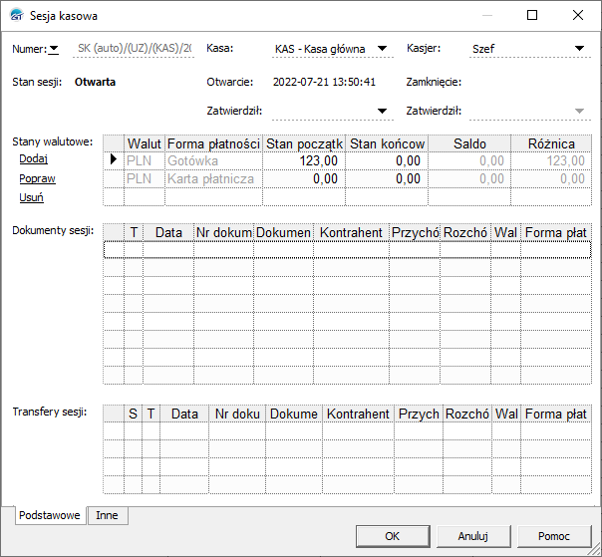The width and height of the screenshot is (602, 557).
Task: Click the Data column header in Transfery sesji
Action: [x=184, y=414]
